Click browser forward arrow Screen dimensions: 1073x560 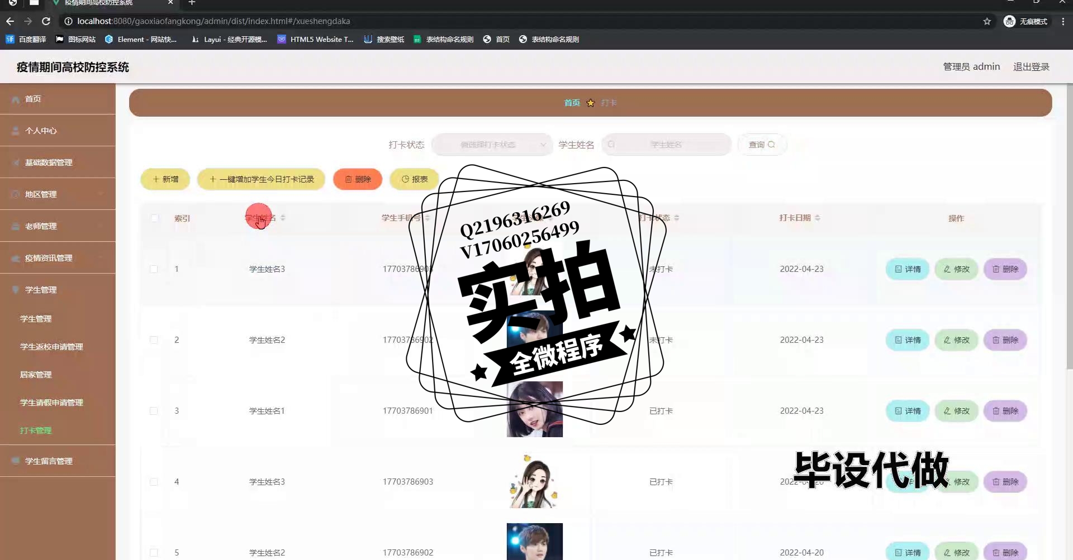(28, 21)
